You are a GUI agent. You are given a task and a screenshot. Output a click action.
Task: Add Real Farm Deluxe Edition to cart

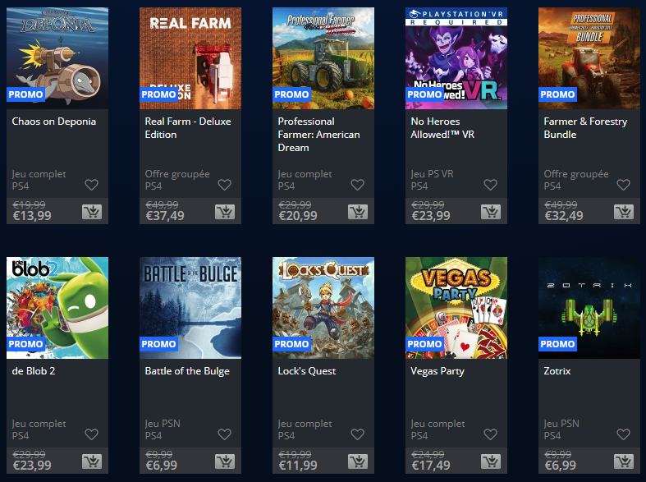pyautogui.click(x=225, y=212)
